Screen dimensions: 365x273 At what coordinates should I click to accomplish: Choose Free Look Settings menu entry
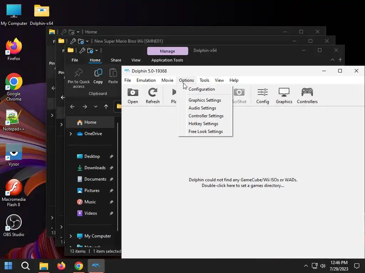tap(205, 132)
